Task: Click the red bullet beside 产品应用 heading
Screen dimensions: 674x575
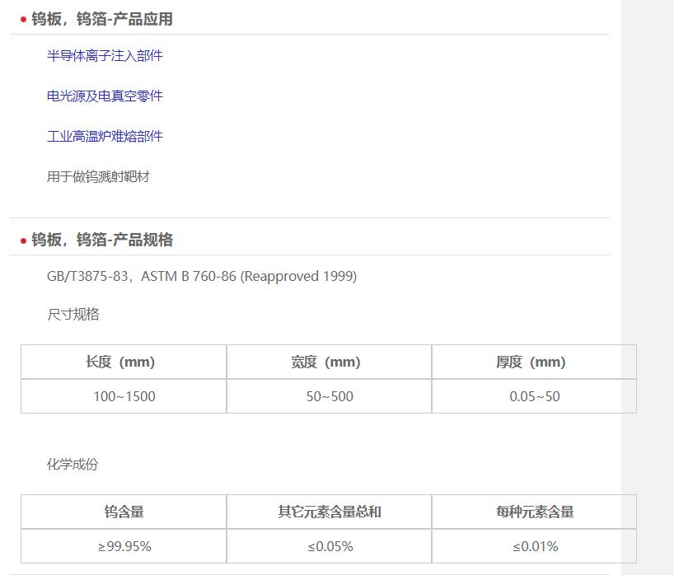Action: (x=23, y=20)
